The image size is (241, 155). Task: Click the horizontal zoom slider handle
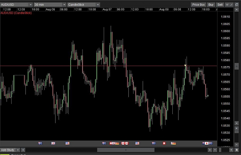(220, 150)
